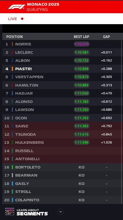Image resolution: width=123 pixels, height=220 pixels.
Task: Click Norris's papaya team color bar
Action: click(x=12, y=44)
